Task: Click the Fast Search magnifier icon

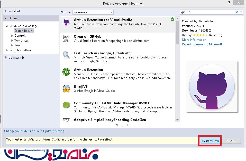Action: (66, 55)
